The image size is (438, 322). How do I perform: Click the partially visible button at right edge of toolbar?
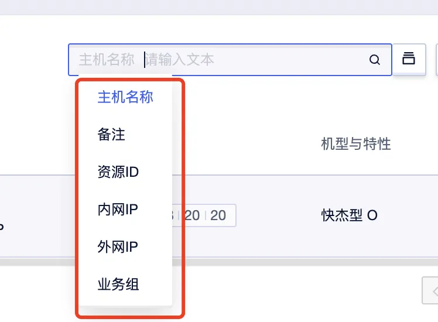coord(437,59)
